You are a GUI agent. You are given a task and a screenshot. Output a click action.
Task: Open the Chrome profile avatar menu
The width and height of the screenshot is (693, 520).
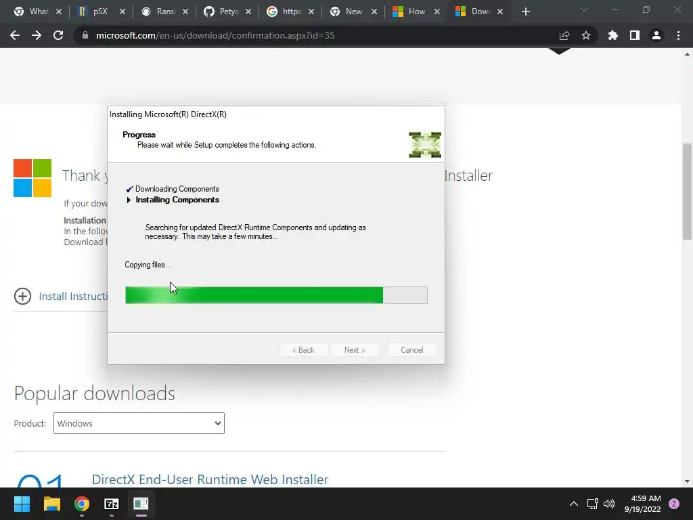pos(656,35)
